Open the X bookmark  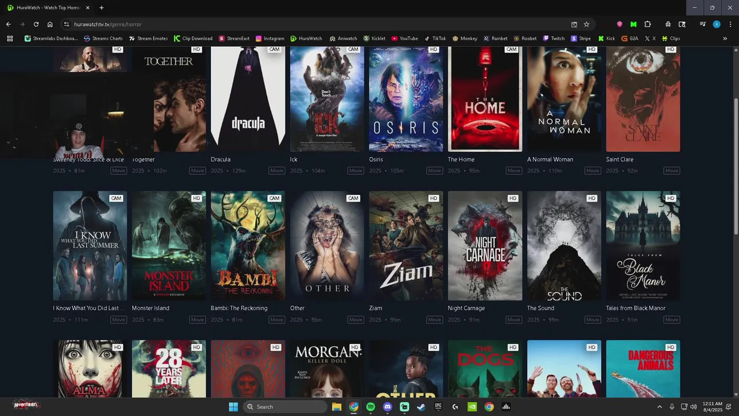(x=650, y=39)
